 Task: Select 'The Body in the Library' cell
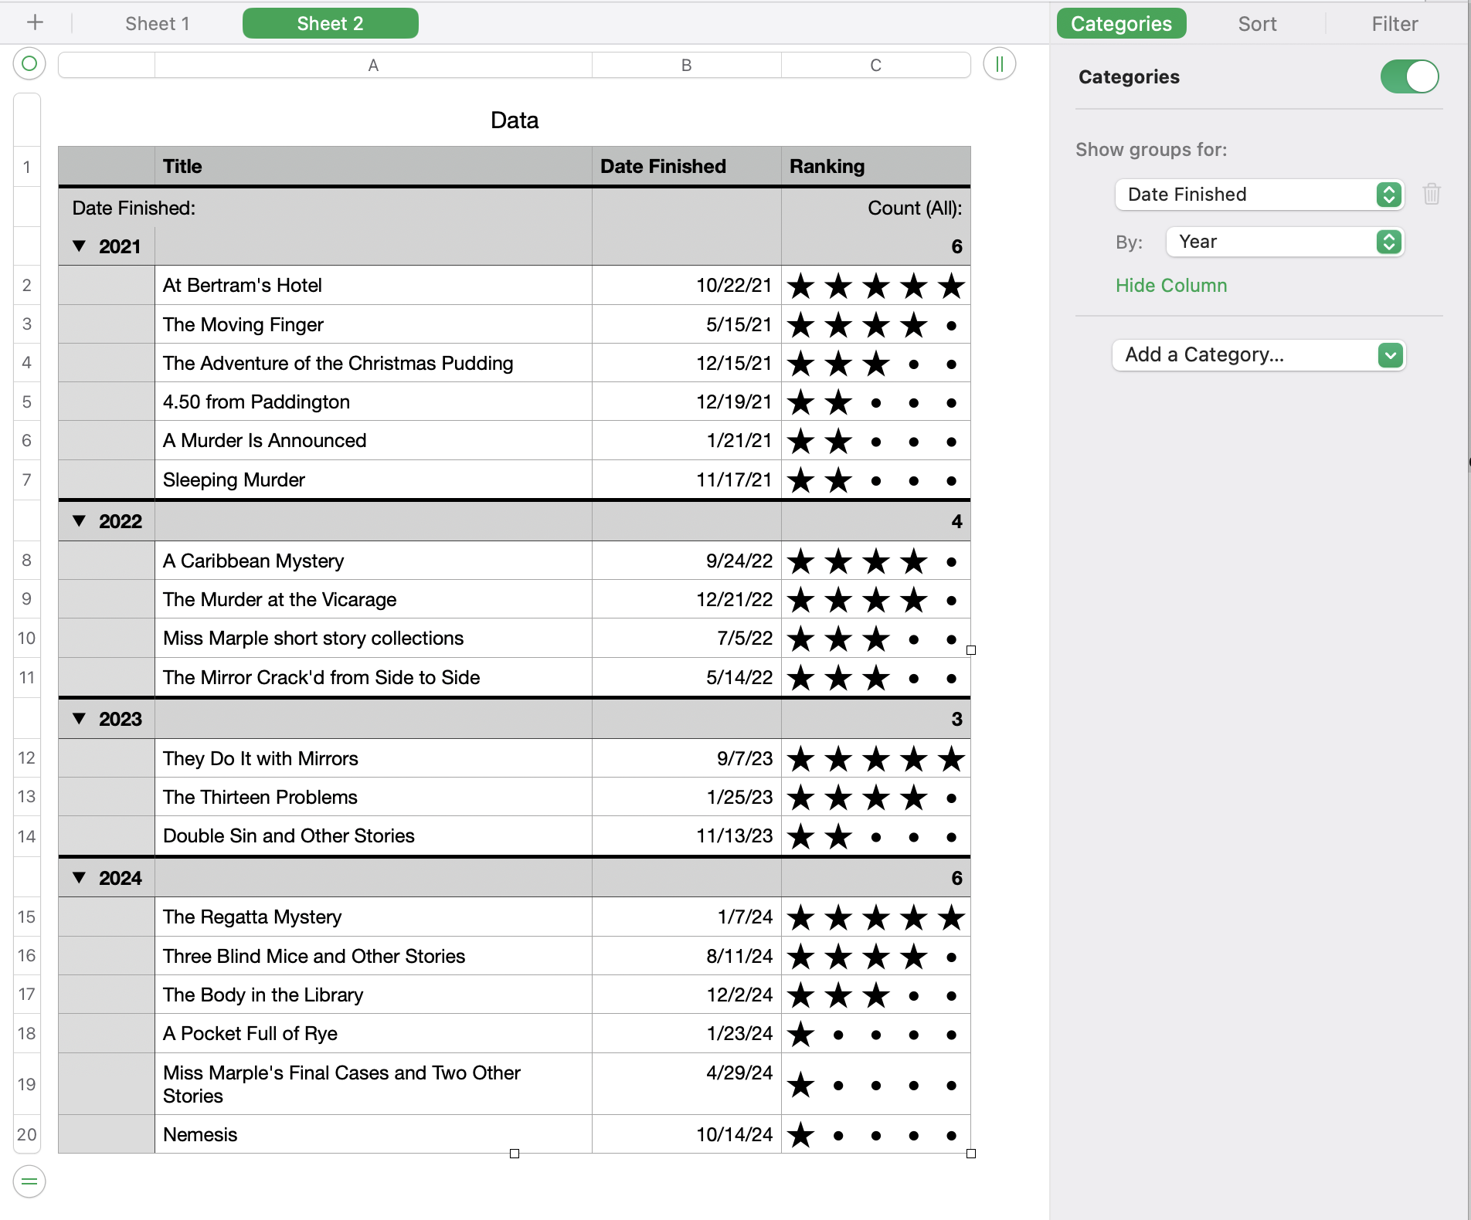coord(373,995)
